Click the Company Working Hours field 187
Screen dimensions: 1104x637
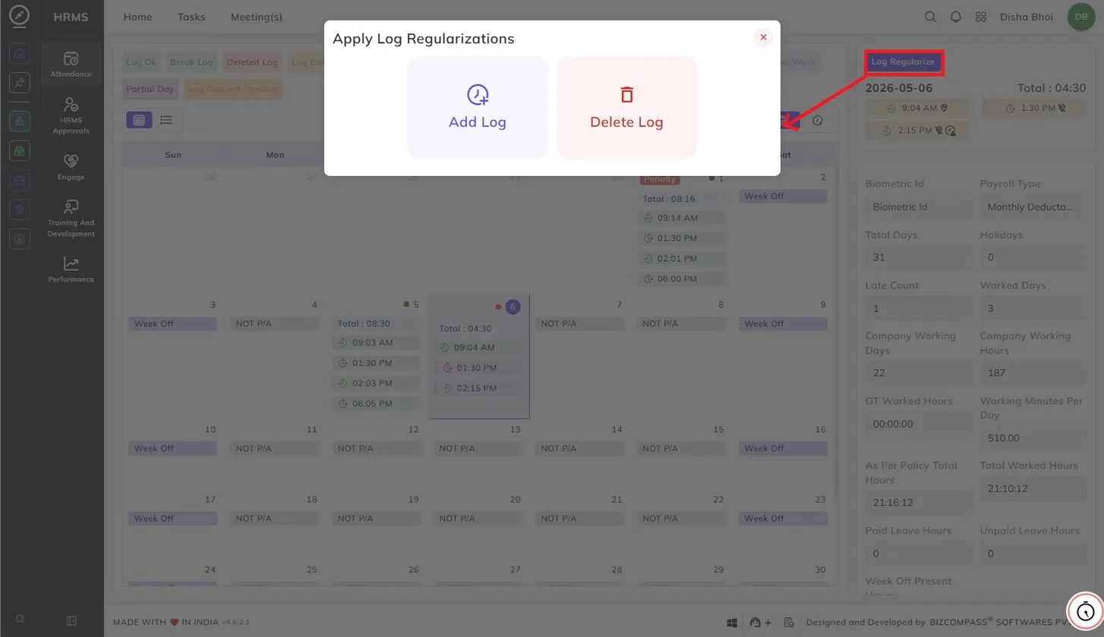[1033, 373]
